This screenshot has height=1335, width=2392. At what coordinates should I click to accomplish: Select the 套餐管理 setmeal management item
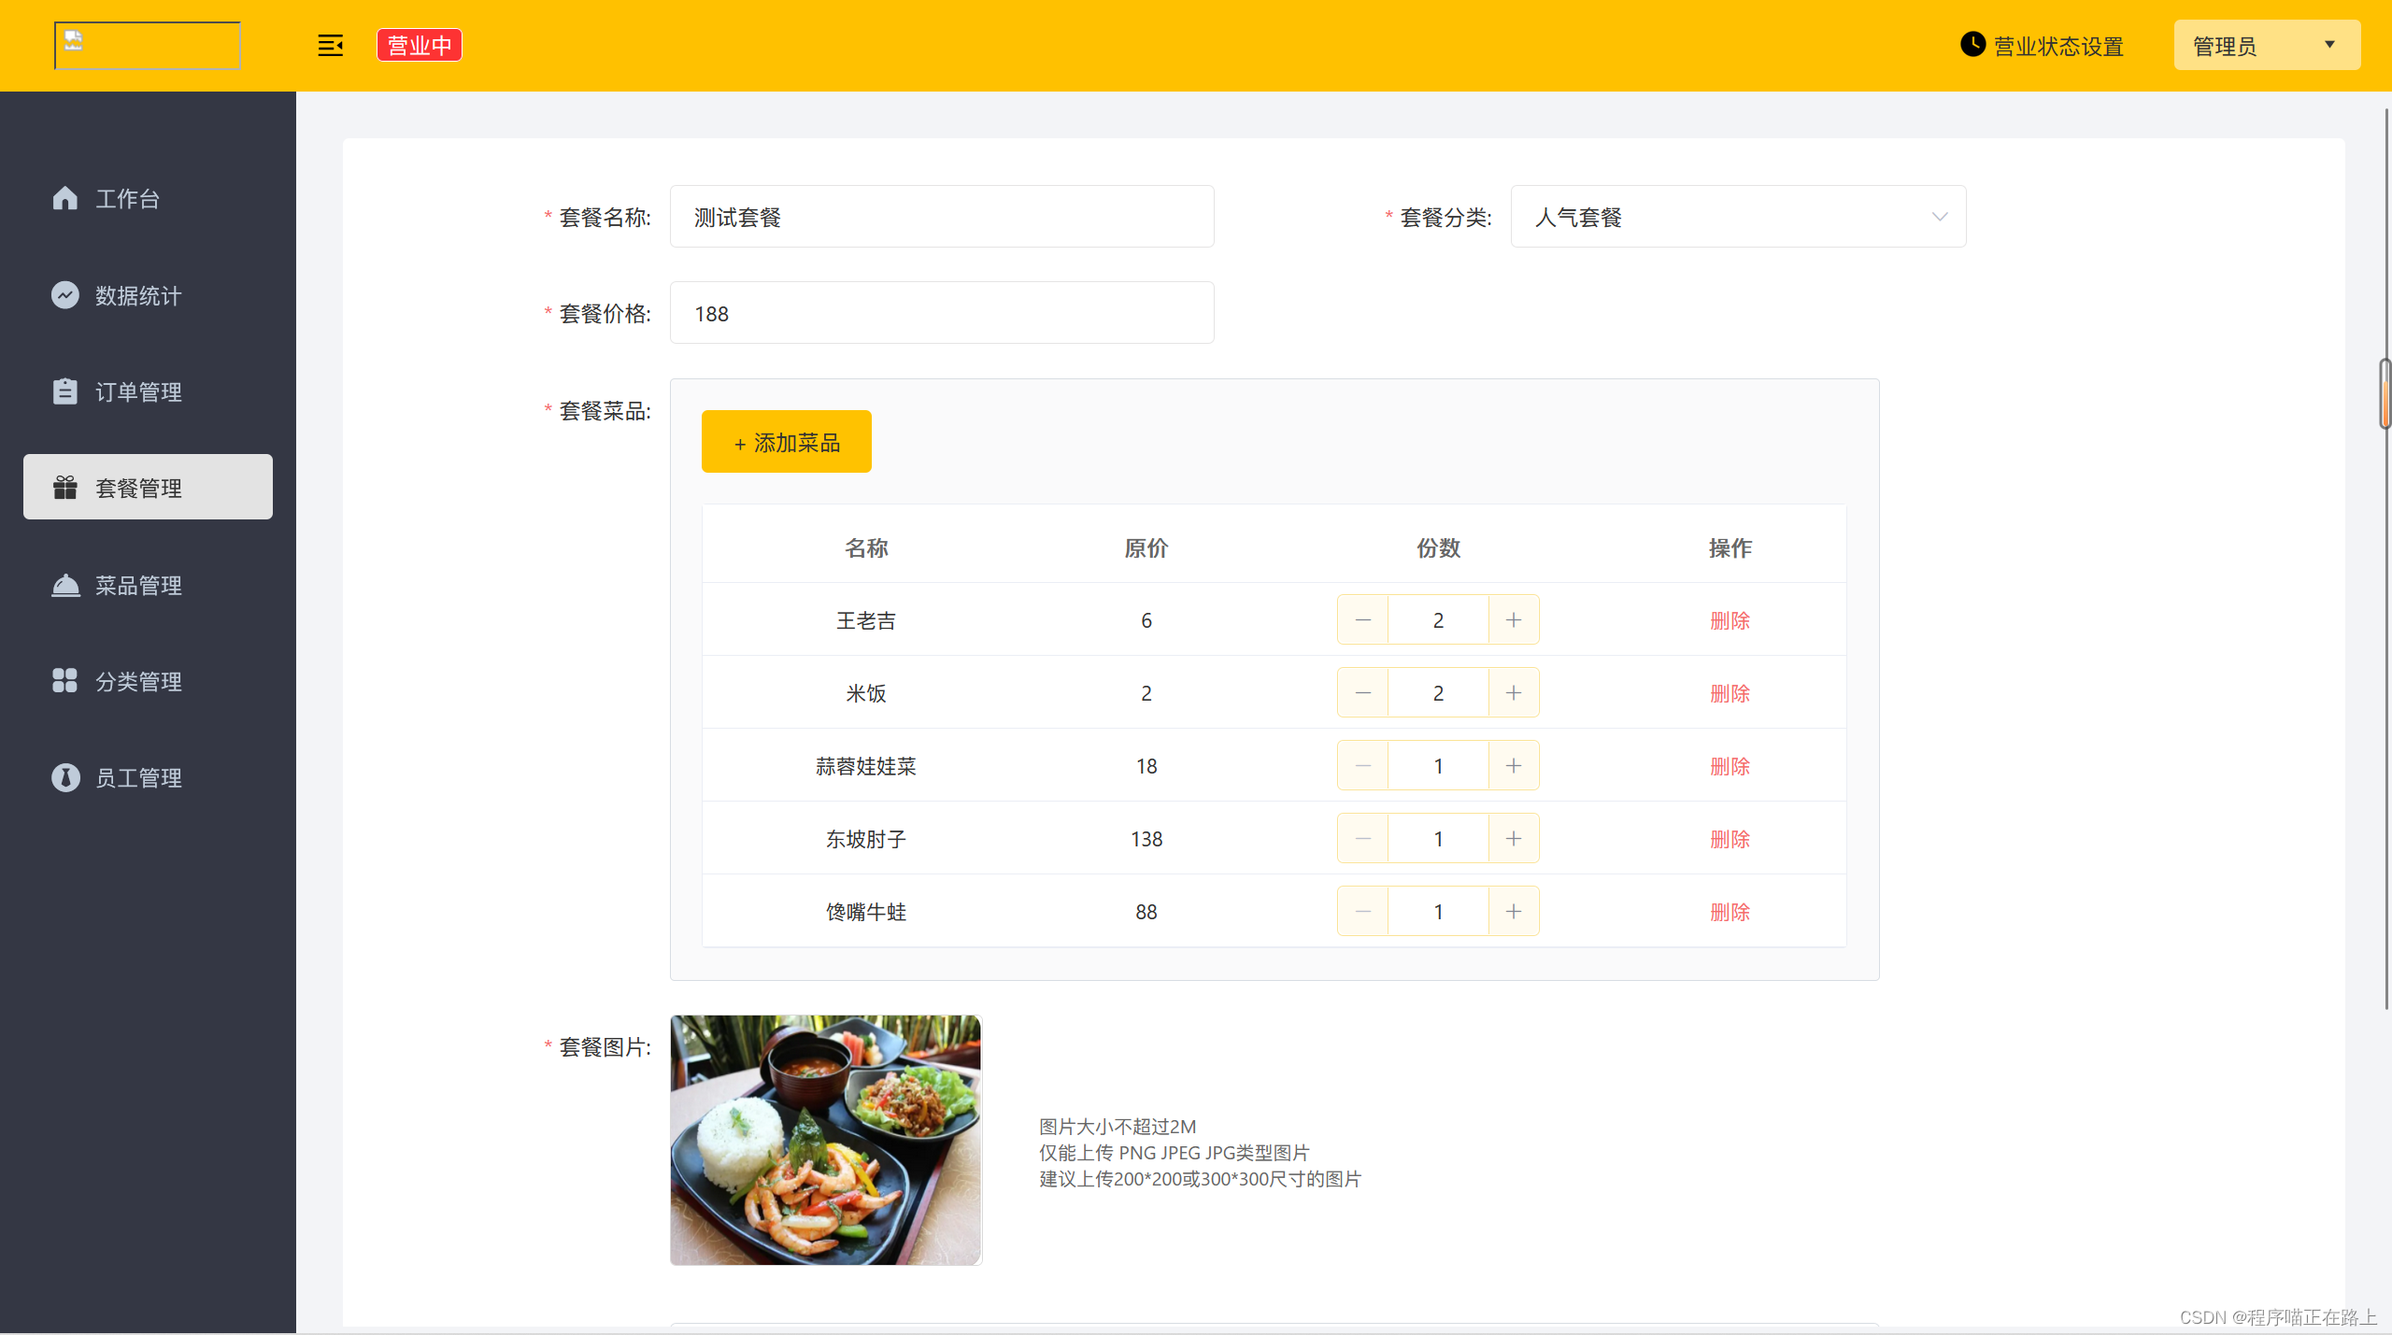[x=138, y=486]
